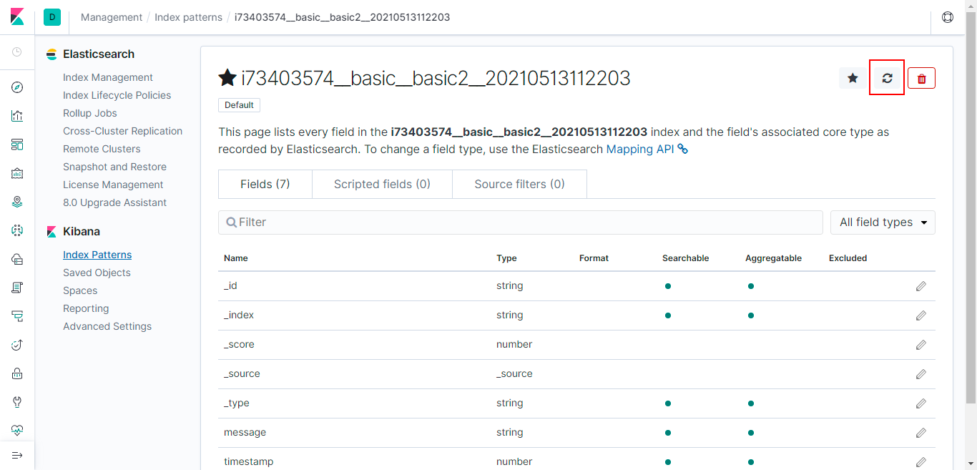Switch to the Source filters tab

519,184
